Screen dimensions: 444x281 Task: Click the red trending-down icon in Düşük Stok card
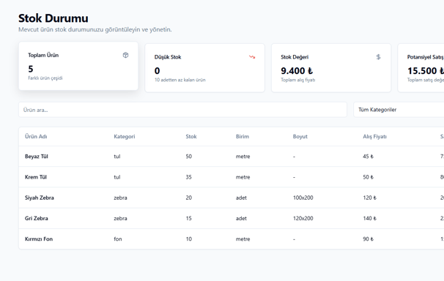click(252, 57)
